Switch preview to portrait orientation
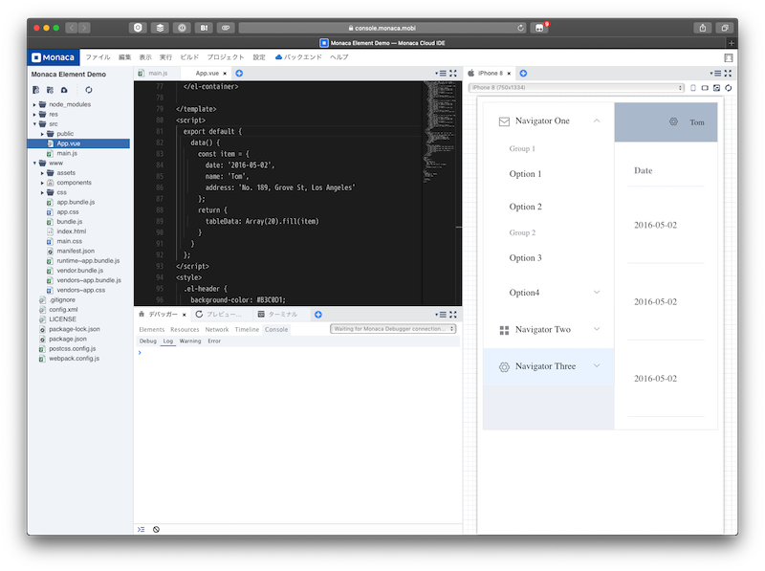 click(x=693, y=88)
